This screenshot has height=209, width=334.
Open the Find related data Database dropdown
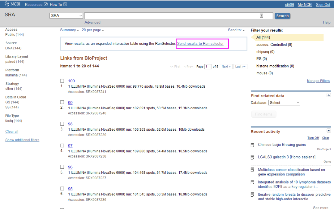[x=284, y=102]
